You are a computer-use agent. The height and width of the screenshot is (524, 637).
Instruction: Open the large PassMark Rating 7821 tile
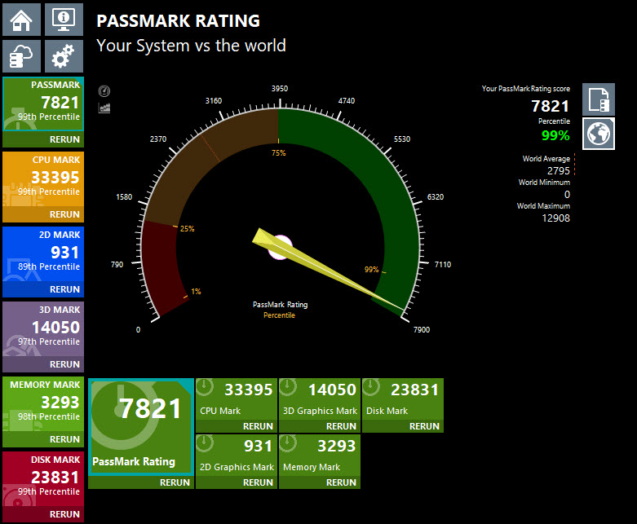141,426
